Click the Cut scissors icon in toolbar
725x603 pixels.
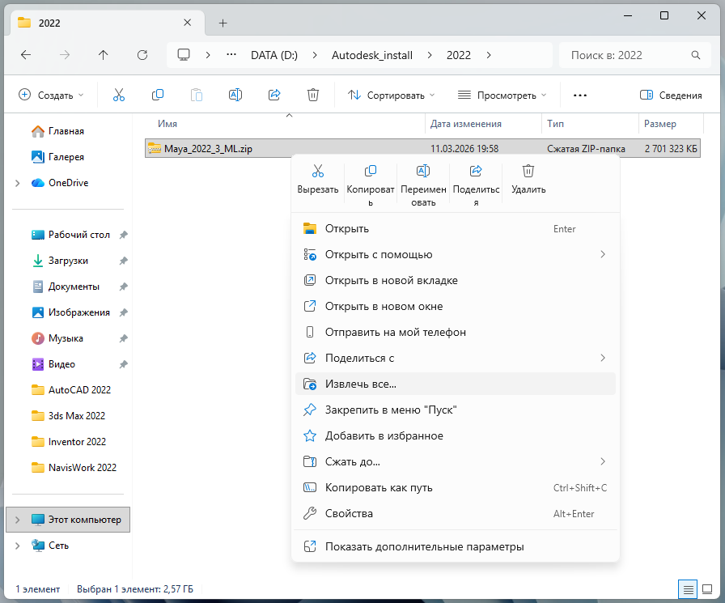tap(119, 96)
